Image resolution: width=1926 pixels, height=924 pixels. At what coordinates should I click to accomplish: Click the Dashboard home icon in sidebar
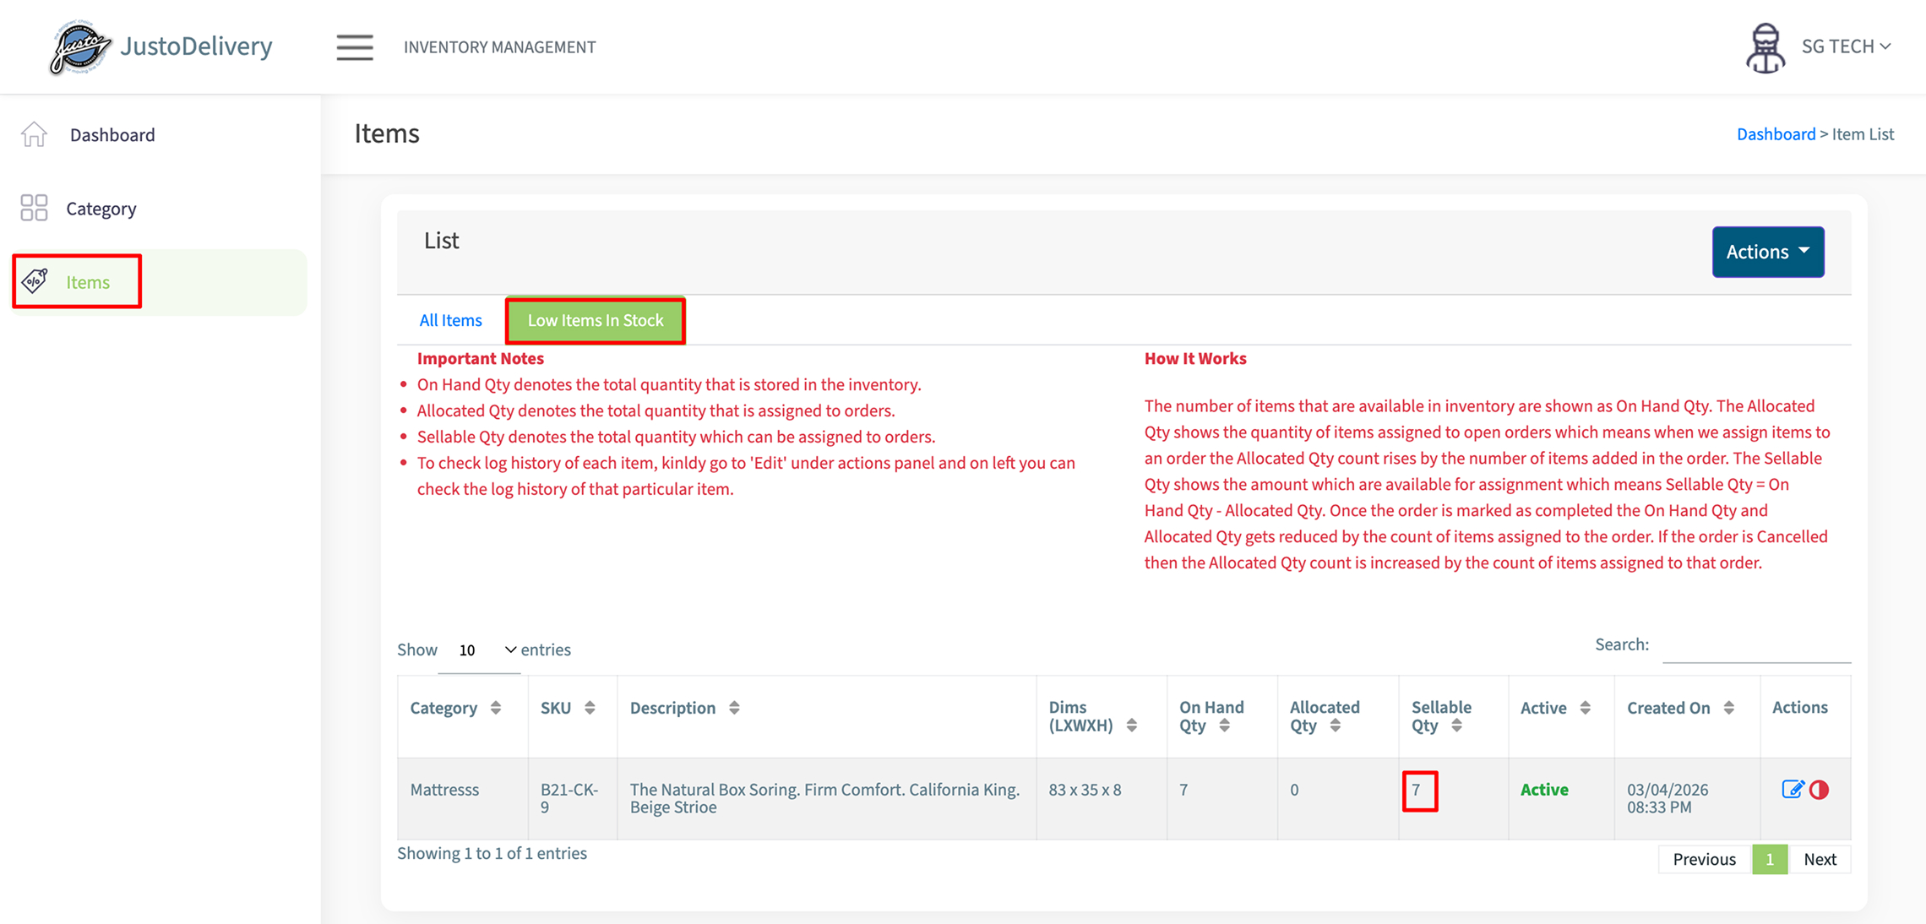click(x=35, y=134)
